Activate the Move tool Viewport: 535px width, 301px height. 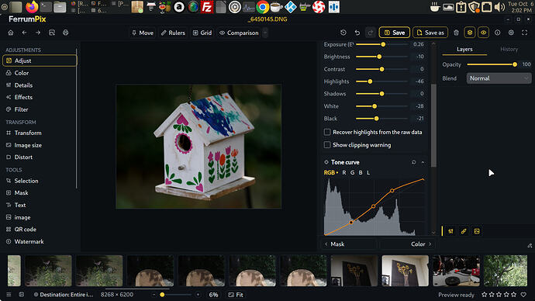(143, 33)
